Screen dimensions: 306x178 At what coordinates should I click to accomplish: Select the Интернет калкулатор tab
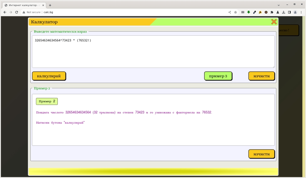(x=23, y=5)
